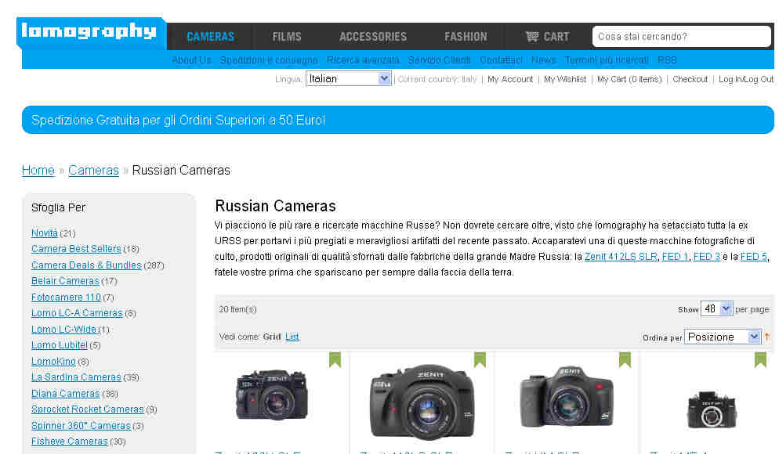Click green bookmark on first Zenit camera
The width and height of the screenshot is (779, 454).
coord(335,360)
